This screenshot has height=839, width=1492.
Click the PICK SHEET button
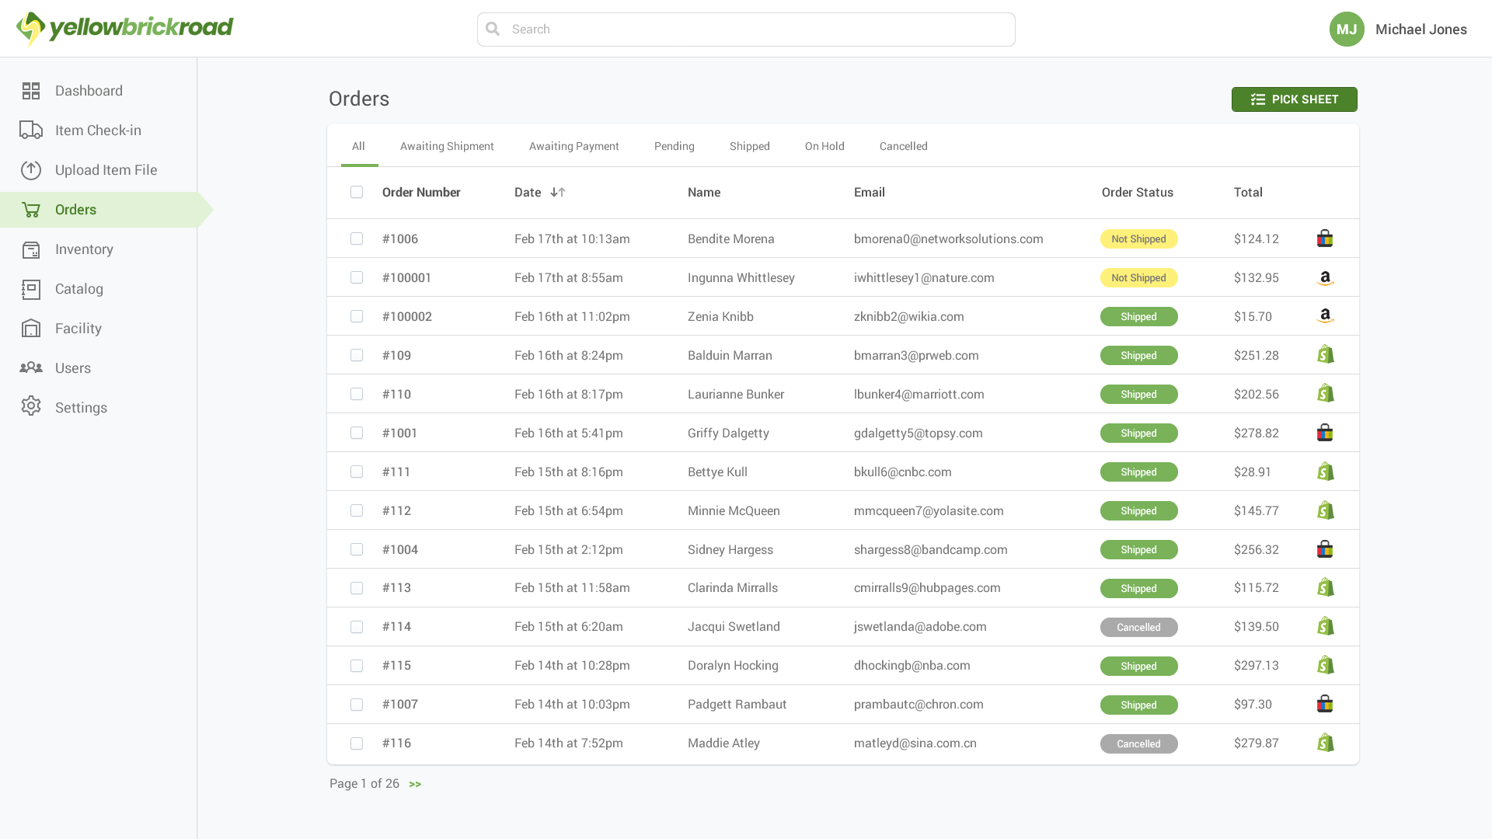tap(1294, 99)
